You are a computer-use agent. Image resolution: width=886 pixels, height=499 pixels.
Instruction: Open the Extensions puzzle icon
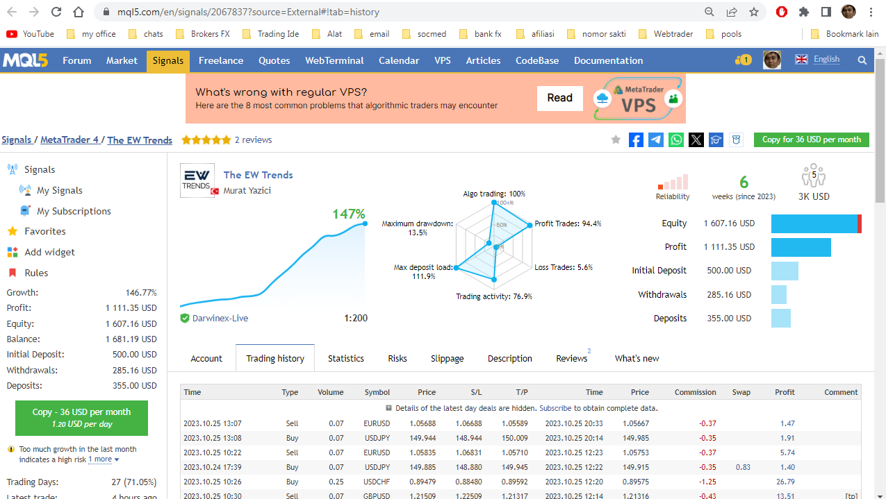point(804,12)
